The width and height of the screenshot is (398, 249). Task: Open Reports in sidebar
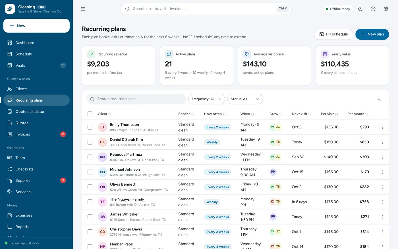point(36,227)
